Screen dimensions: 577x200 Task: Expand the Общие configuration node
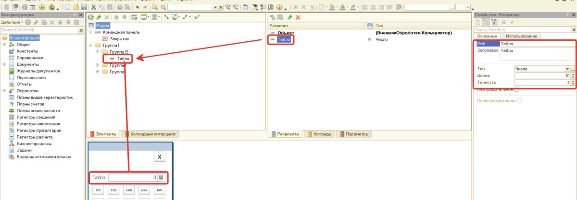4,44
